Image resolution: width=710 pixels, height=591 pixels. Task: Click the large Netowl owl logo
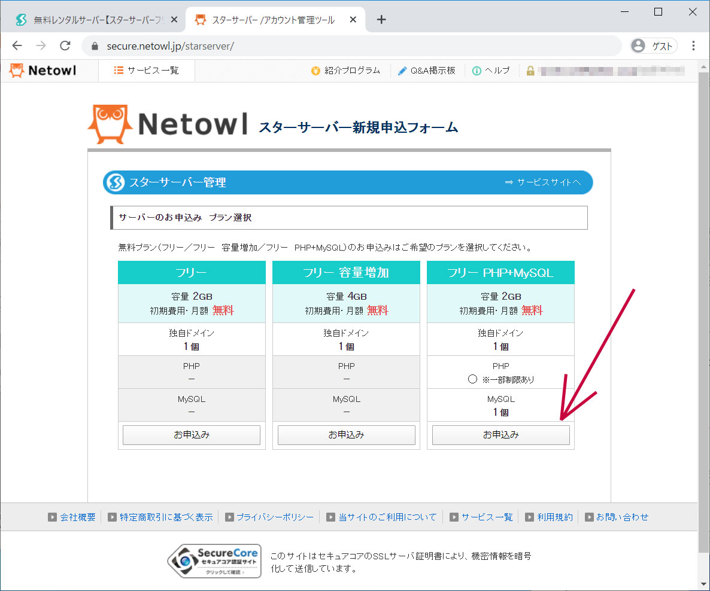(x=168, y=124)
